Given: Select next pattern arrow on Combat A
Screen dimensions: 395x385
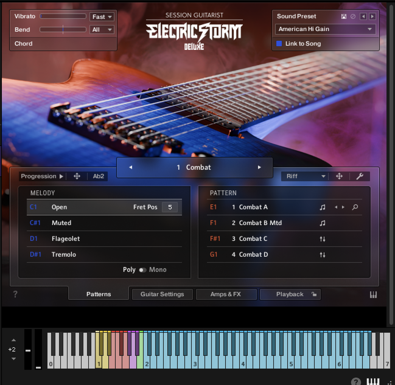Looking at the screenshot, I should (343, 207).
